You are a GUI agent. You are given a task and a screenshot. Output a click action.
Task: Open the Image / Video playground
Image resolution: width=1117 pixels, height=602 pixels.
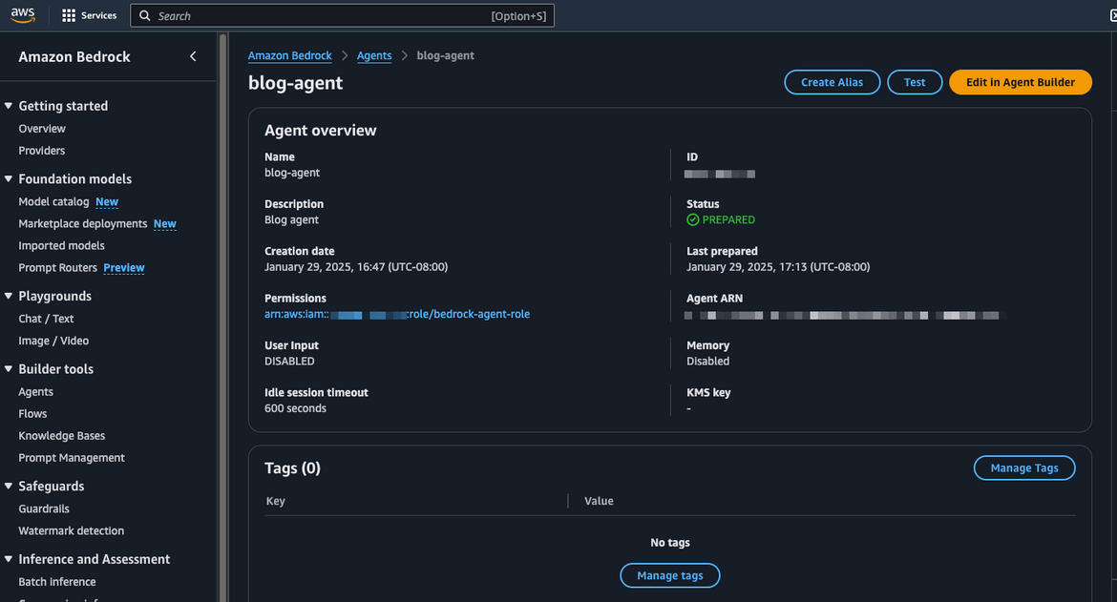coord(53,341)
